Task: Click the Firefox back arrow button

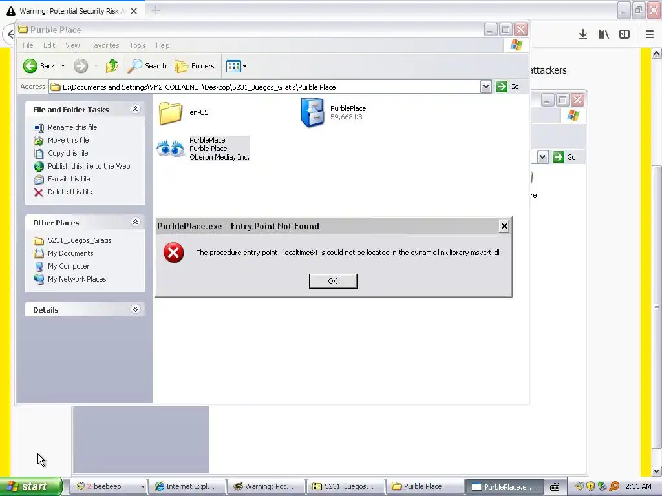Action: click(x=10, y=34)
